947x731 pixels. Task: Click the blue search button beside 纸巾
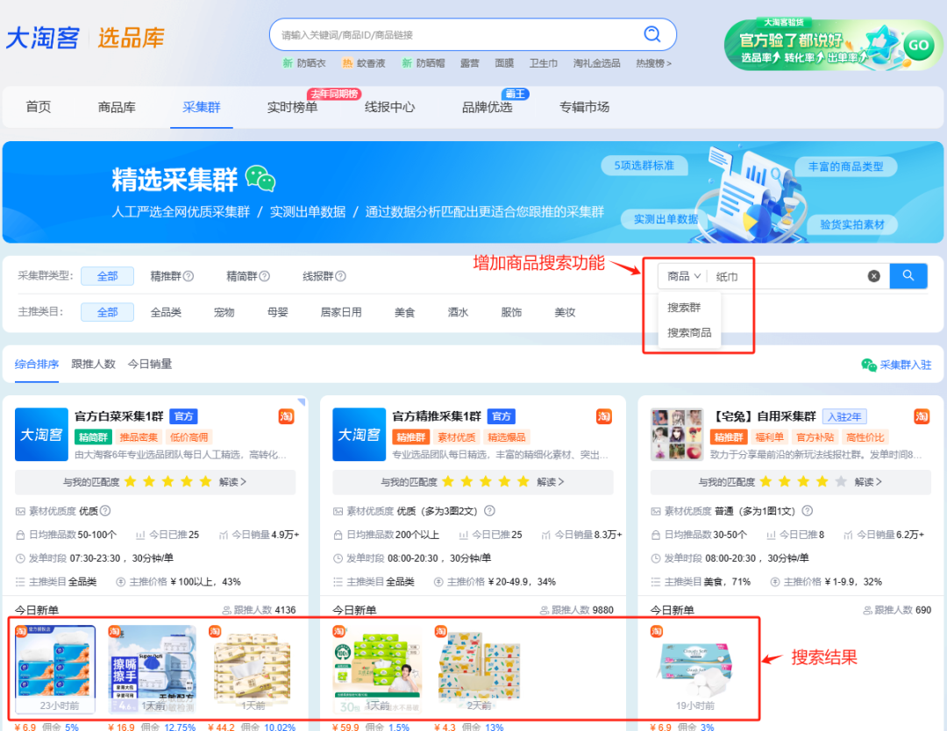(908, 276)
